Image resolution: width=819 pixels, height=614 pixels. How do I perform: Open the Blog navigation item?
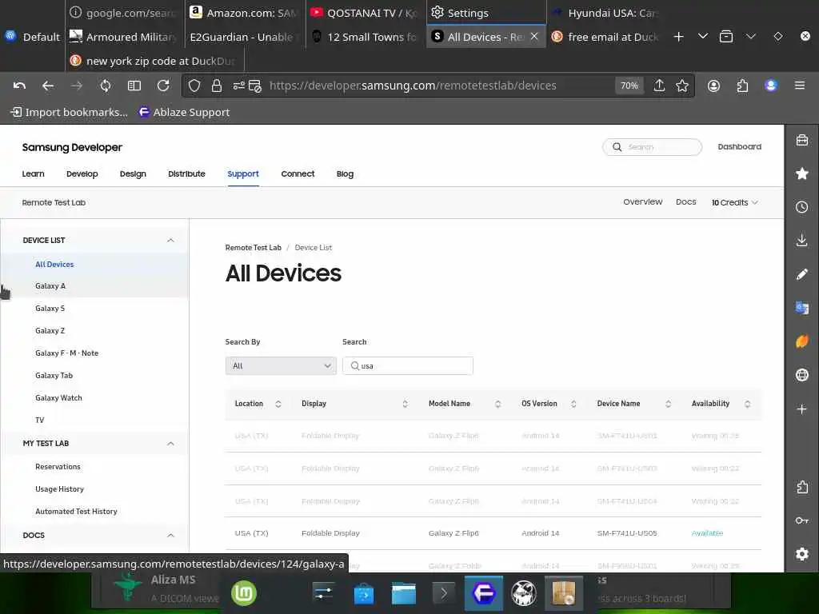[345, 173]
